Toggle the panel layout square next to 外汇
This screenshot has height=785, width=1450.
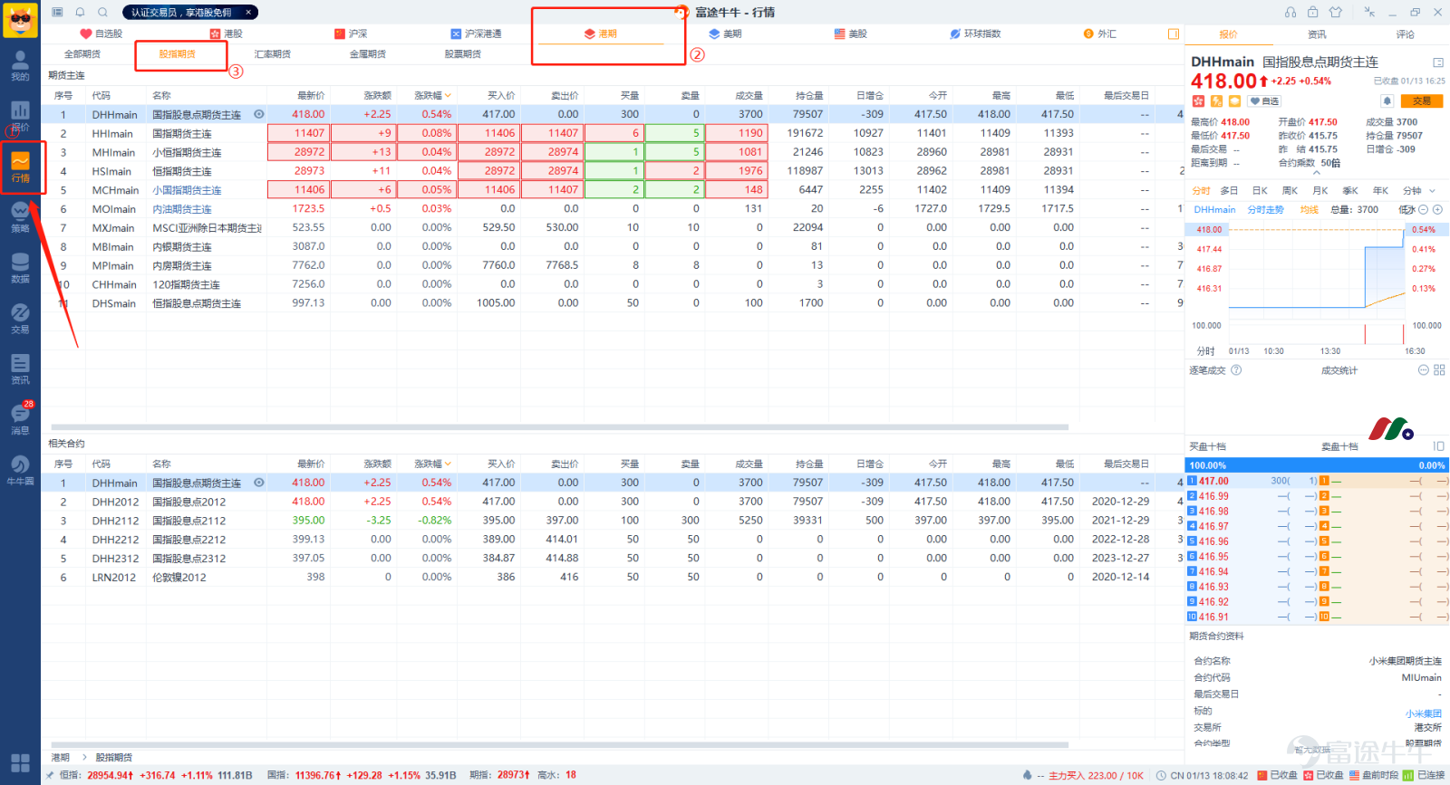[1174, 34]
